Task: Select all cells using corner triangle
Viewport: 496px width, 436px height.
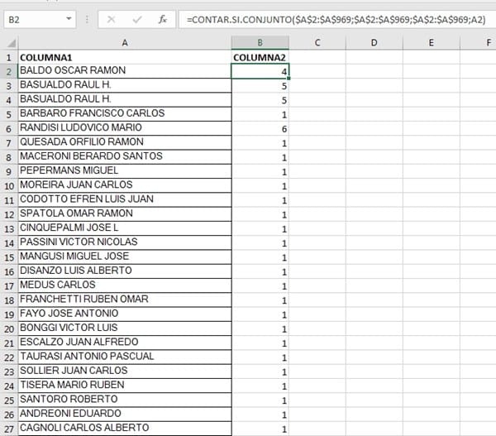Action: (12, 43)
